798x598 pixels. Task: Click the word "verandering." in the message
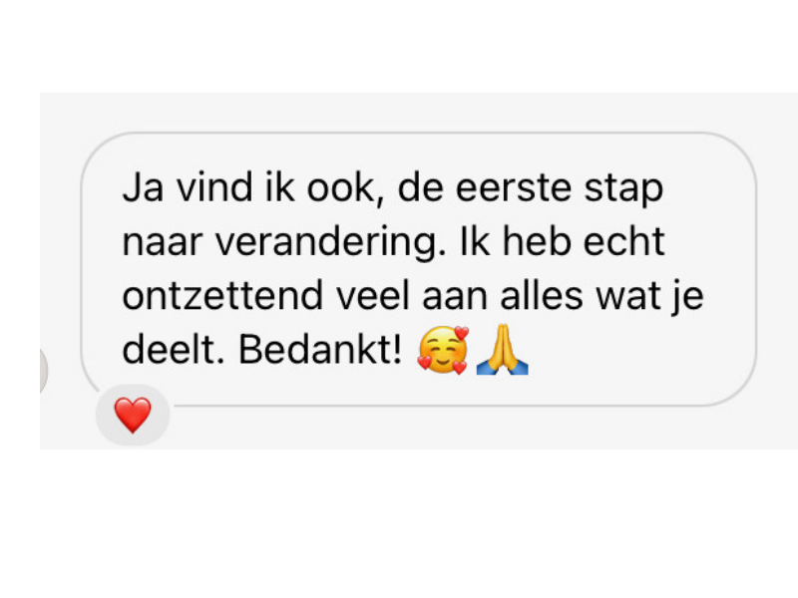point(331,243)
